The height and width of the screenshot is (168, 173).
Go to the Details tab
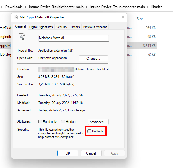tap(75, 27)
